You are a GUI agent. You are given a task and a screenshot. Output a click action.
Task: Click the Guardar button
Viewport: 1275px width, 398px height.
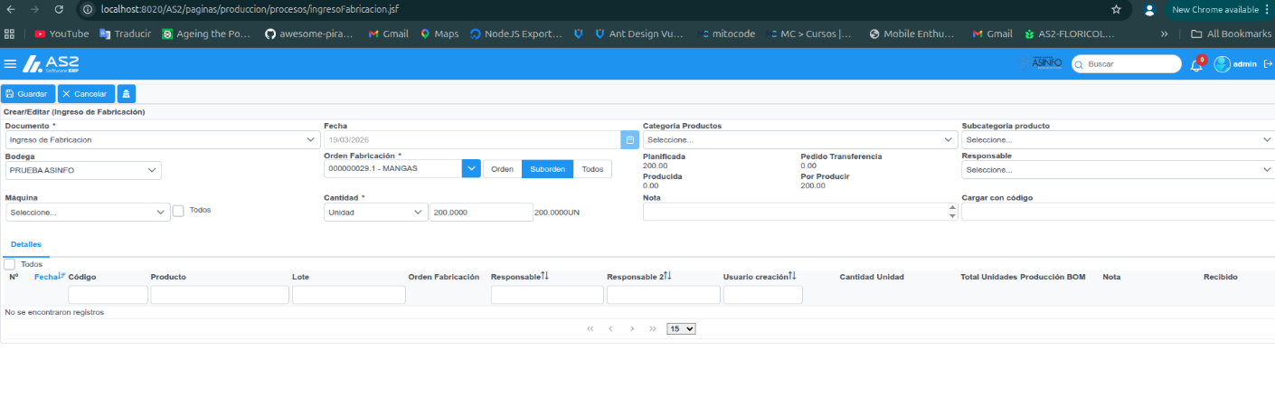tap(28, 94)
